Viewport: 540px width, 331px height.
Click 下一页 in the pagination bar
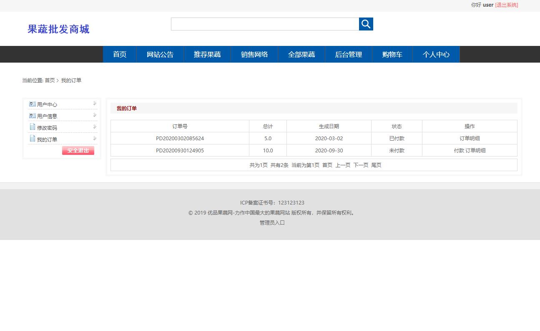click(360, 165)
